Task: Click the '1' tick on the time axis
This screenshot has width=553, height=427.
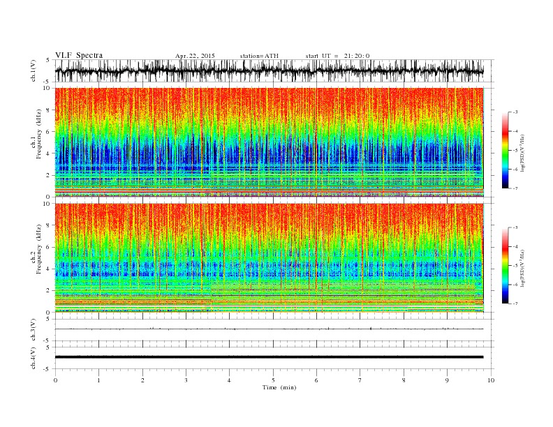Action: [99, 380]
